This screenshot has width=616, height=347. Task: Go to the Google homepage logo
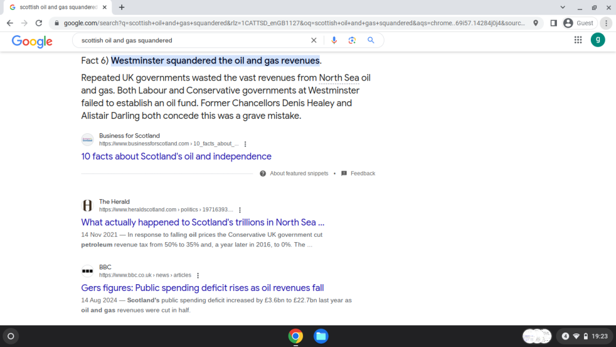tap(32, 41)
